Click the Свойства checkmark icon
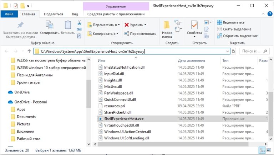 coord(194,25)
